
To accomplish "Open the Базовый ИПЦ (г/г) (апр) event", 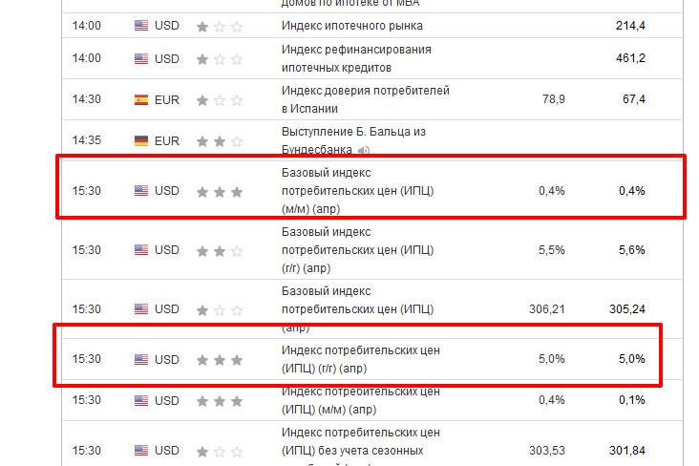I will [x=358, y=249].
